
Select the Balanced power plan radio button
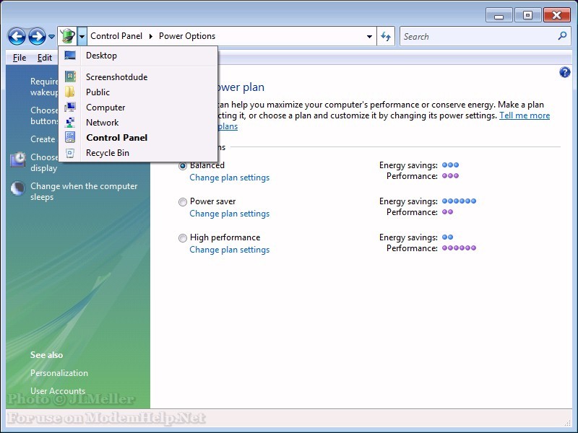click(x=183, y=166)
